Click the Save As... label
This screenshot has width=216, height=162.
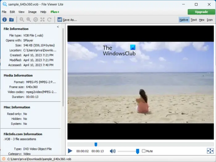[x=70, y=20]
